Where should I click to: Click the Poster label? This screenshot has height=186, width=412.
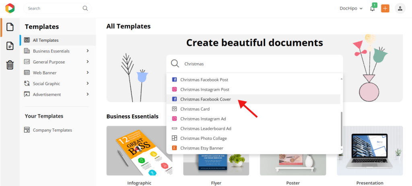coord(293,183)
